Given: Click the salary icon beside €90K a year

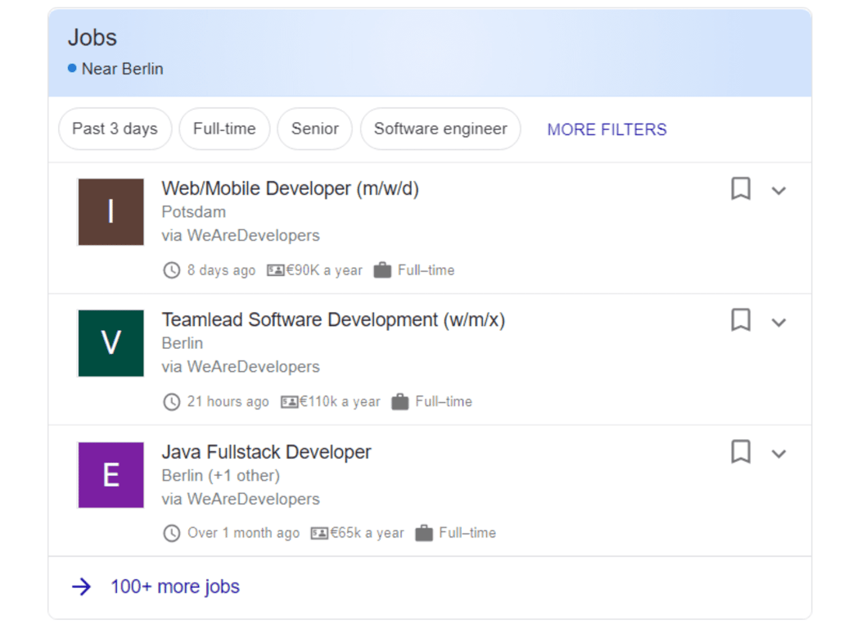Looking at the screenshot, I should [276, 270].
